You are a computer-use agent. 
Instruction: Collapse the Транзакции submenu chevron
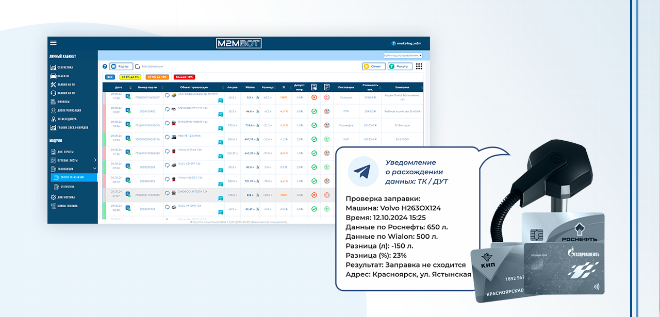tap(95, 169)
